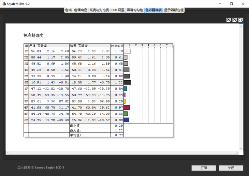249x176 pixels.
Task: Click the 关闭 button
Action: pos(231,168)
